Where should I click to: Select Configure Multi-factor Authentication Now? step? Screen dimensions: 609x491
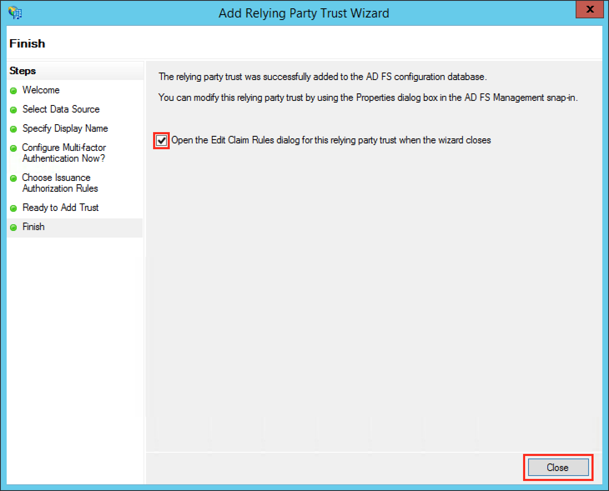click(64, 153)
